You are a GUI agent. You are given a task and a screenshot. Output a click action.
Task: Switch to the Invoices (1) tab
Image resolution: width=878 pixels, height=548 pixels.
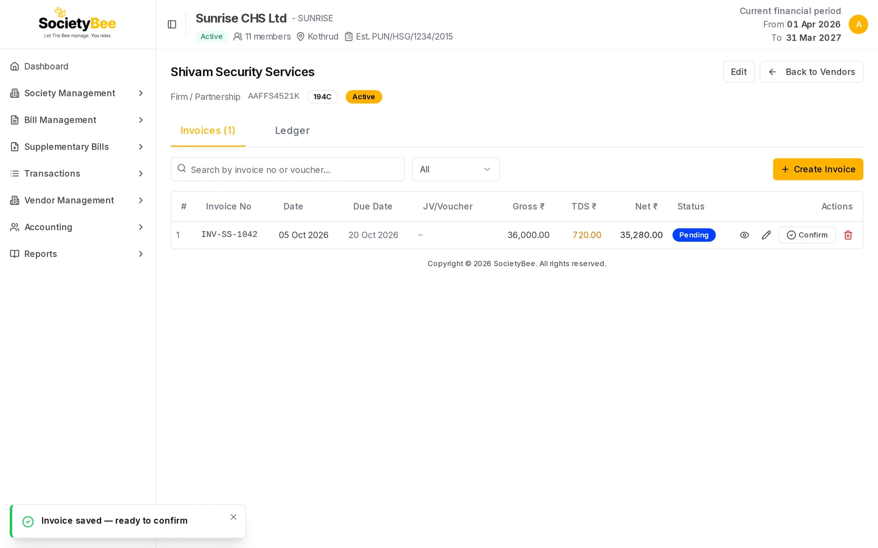tap(208, 131)
